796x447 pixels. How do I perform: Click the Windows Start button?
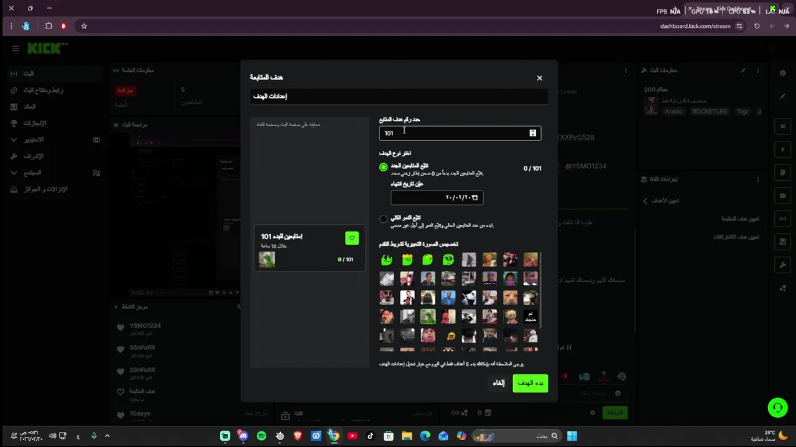(x=572, y=436)
